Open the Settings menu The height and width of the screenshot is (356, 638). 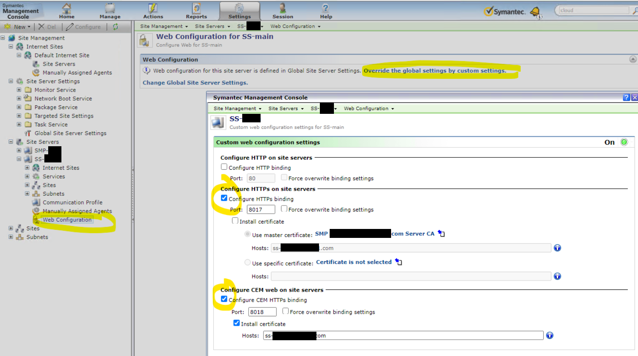[240, 11]
